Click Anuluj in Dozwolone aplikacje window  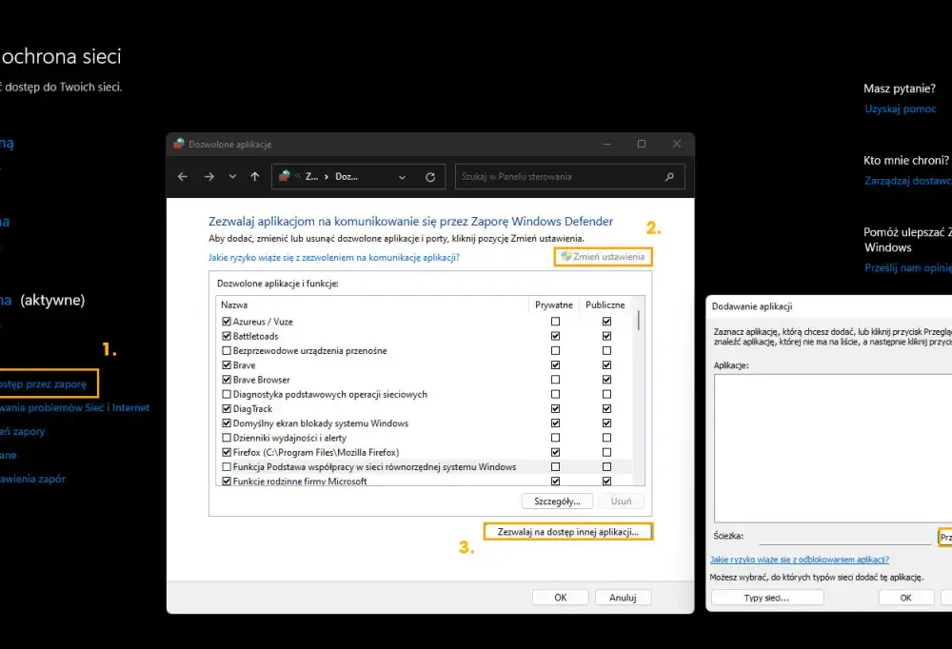tap(623, 598)
